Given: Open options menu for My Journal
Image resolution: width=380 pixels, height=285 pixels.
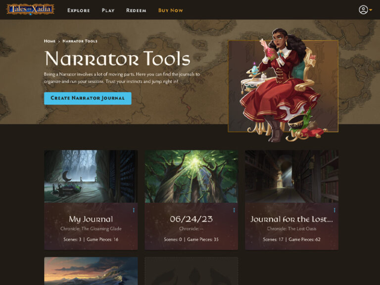Looking at the screenshot, I should 134,210.
